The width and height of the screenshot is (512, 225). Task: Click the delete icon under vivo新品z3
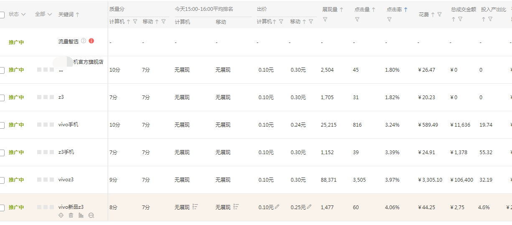pyautogui.click(x=71, y=215)
